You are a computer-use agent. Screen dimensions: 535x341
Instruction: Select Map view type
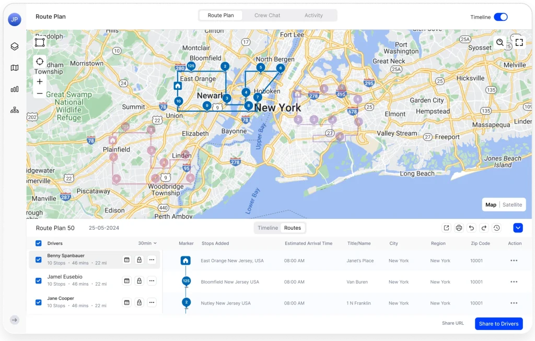(491, 205)
